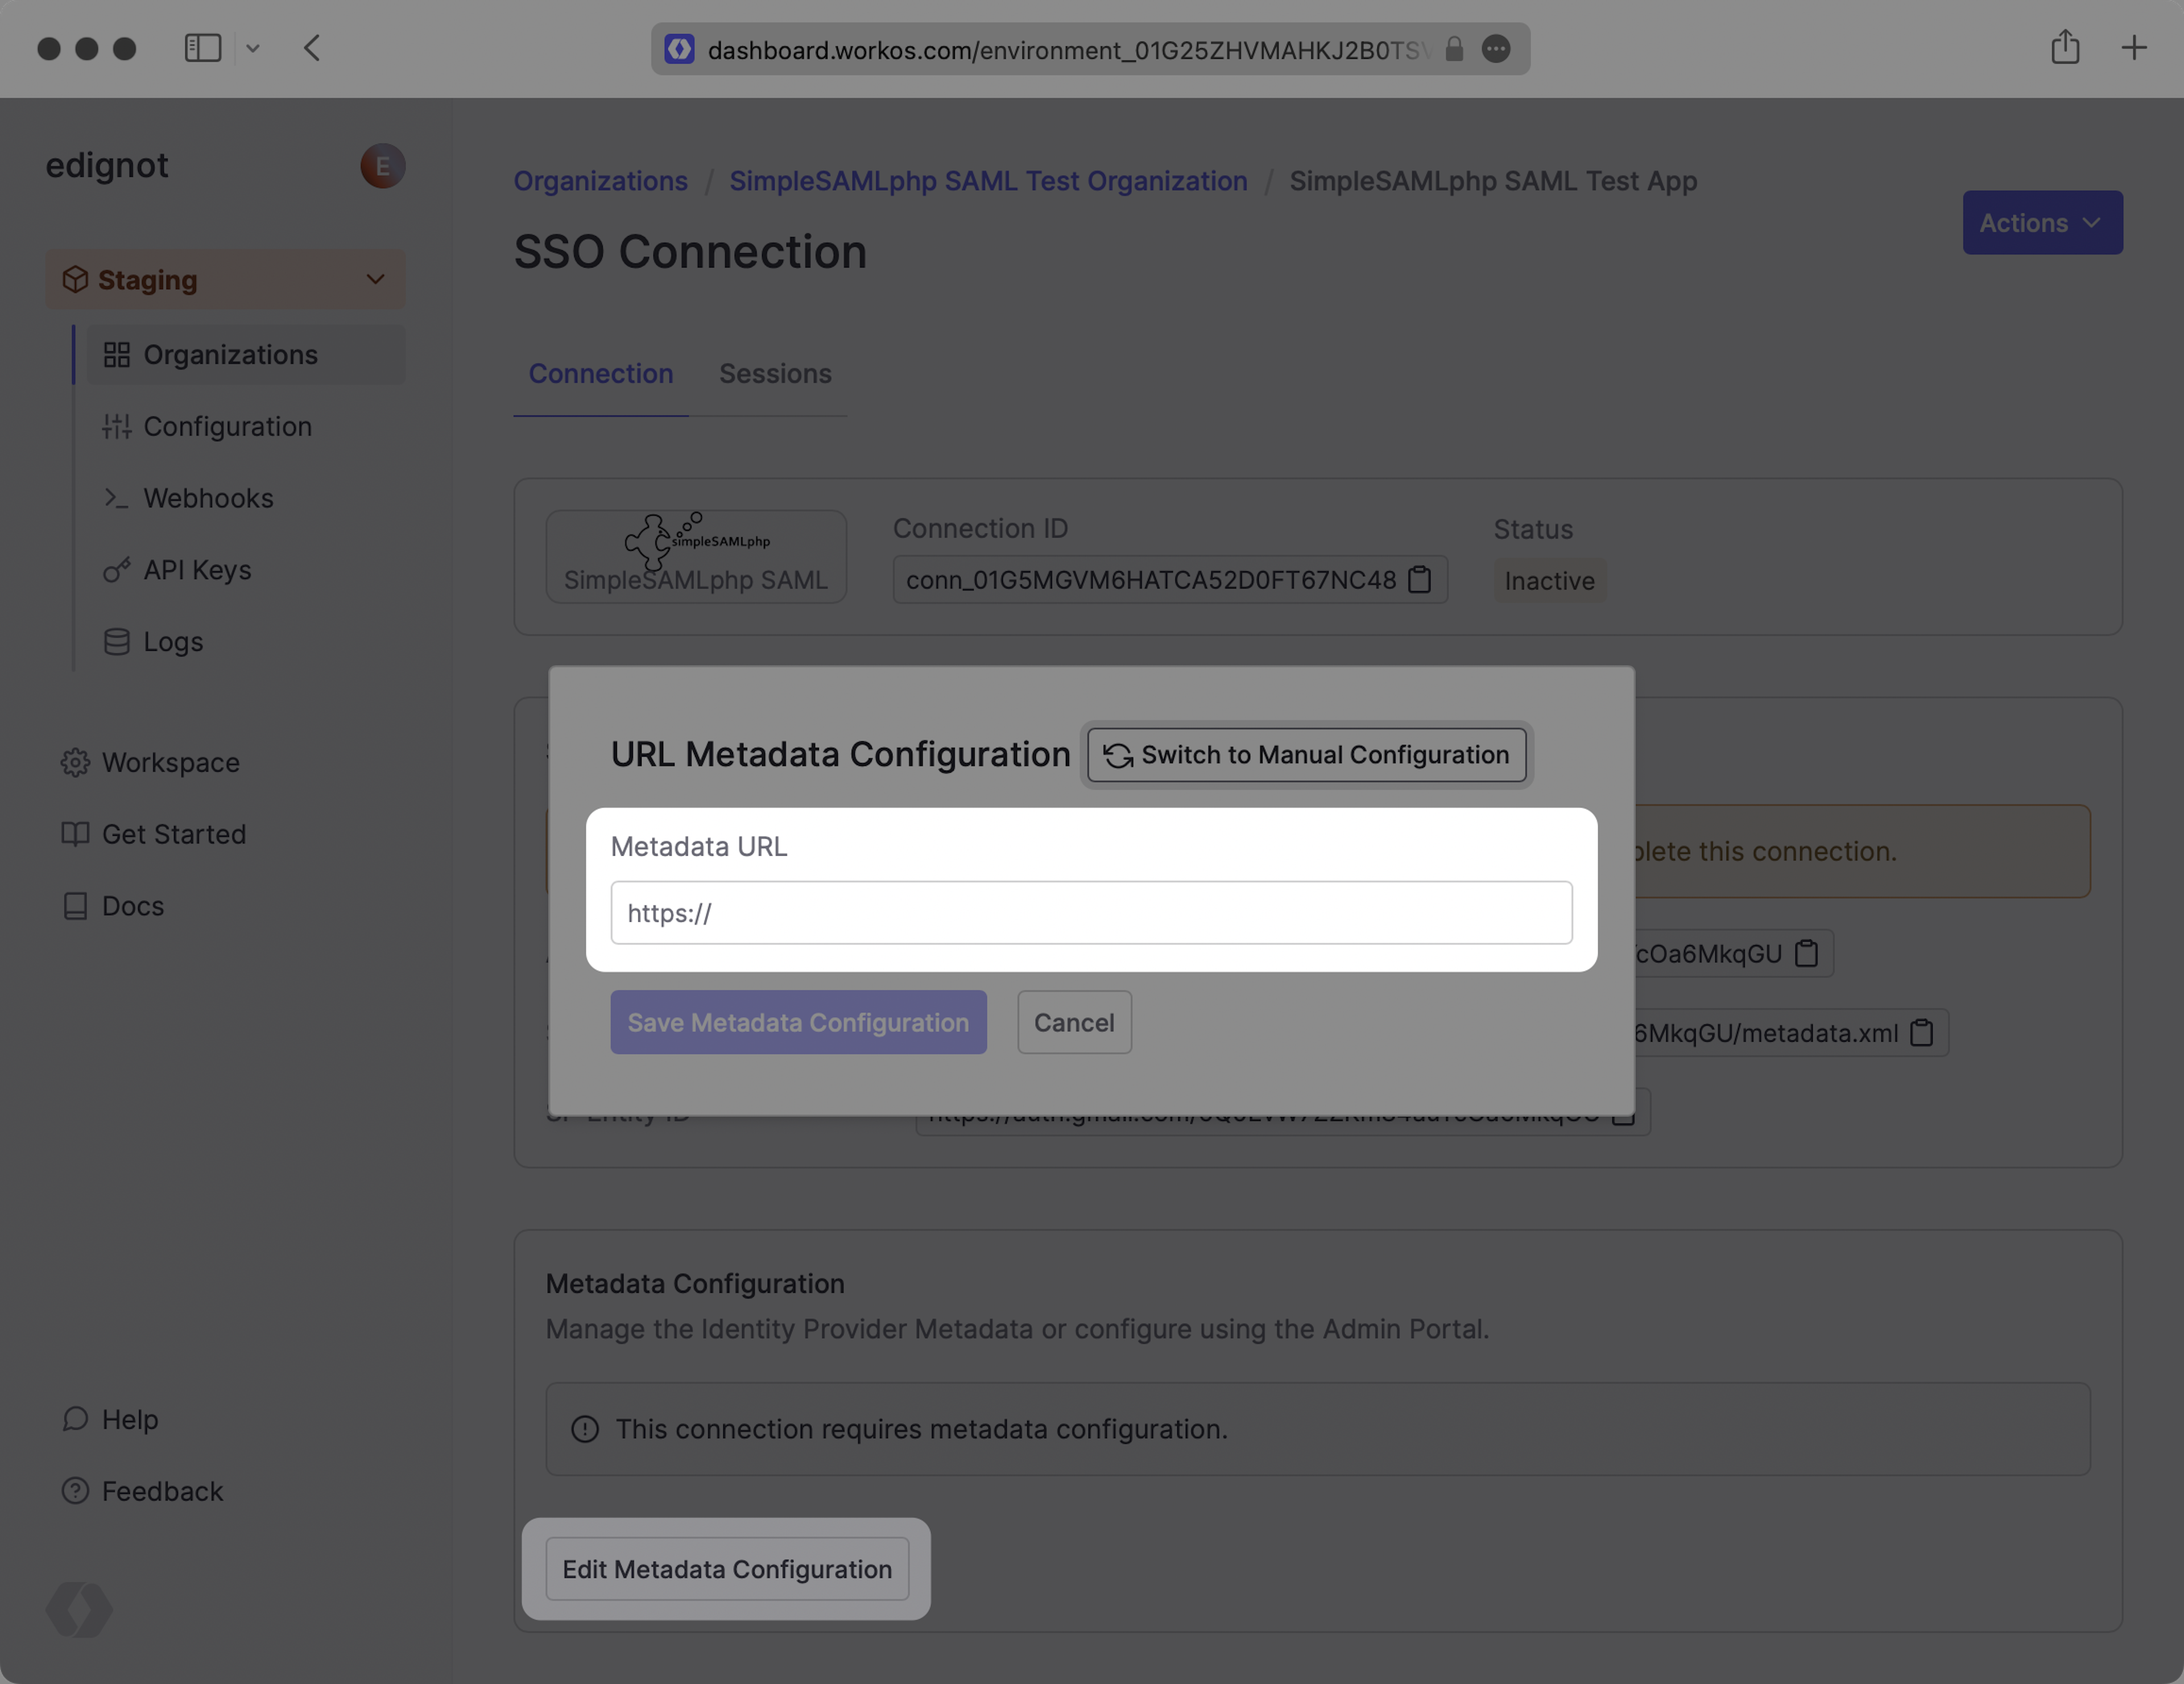Open API Keys in the sidebar
The width and height of the screenshot is (2184, 1684).
[197, 570]
